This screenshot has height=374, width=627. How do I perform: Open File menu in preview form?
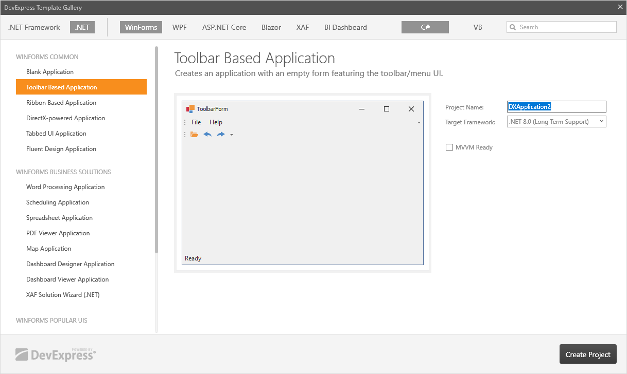coord(196,122)
